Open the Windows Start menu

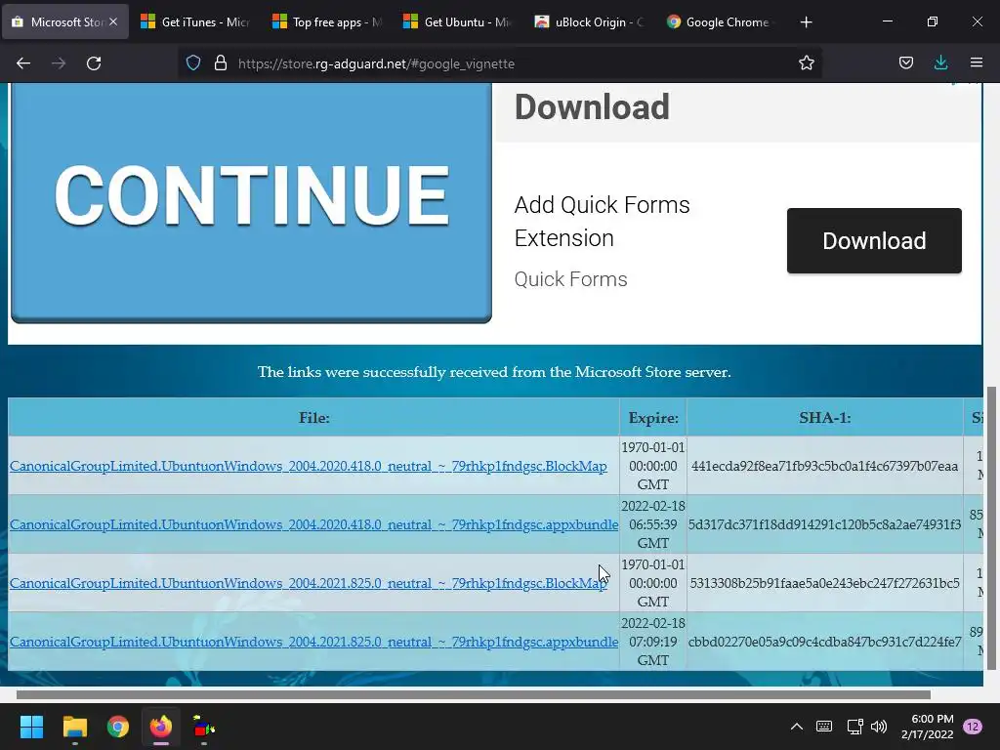31,727
